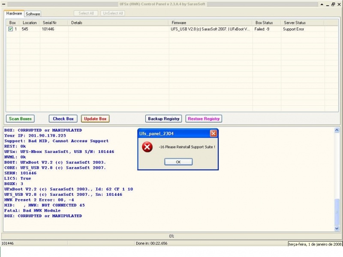This screenshot has height=257, width=343.
Task: Click the 'Support: Bad HID' log line
Action: pos(56,141)
